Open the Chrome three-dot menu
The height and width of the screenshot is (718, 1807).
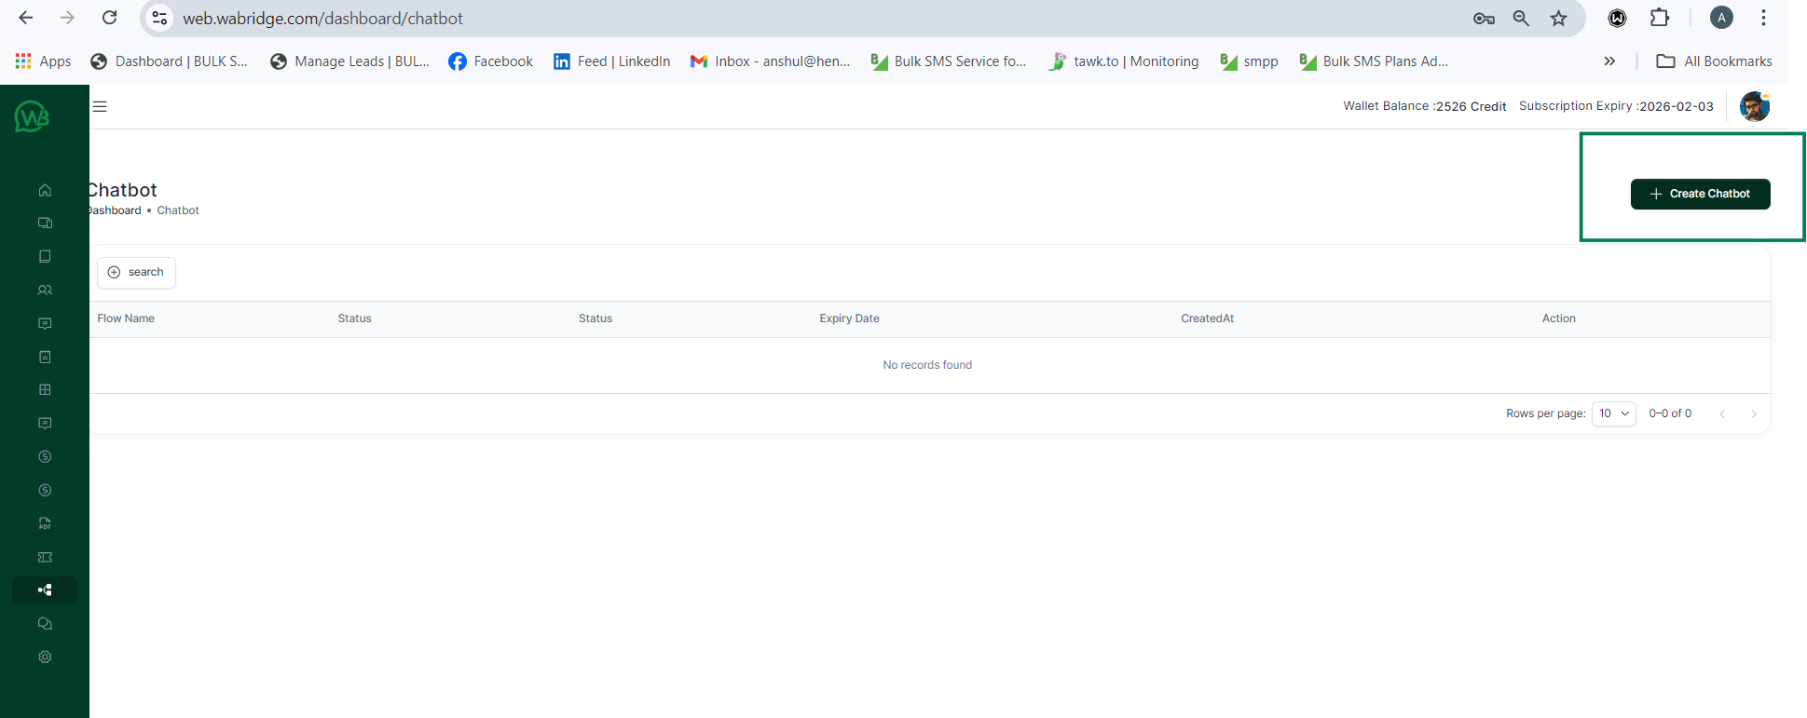pos(1763,18)
